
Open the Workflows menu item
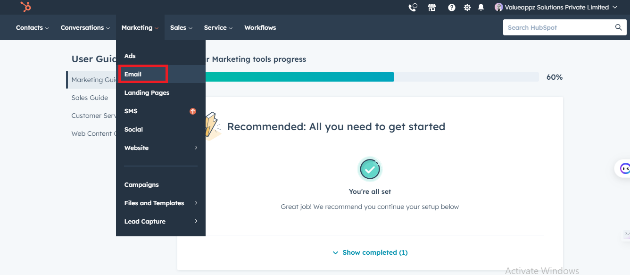(260, 27)
